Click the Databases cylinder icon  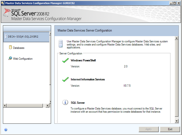(x=10, y=47)
